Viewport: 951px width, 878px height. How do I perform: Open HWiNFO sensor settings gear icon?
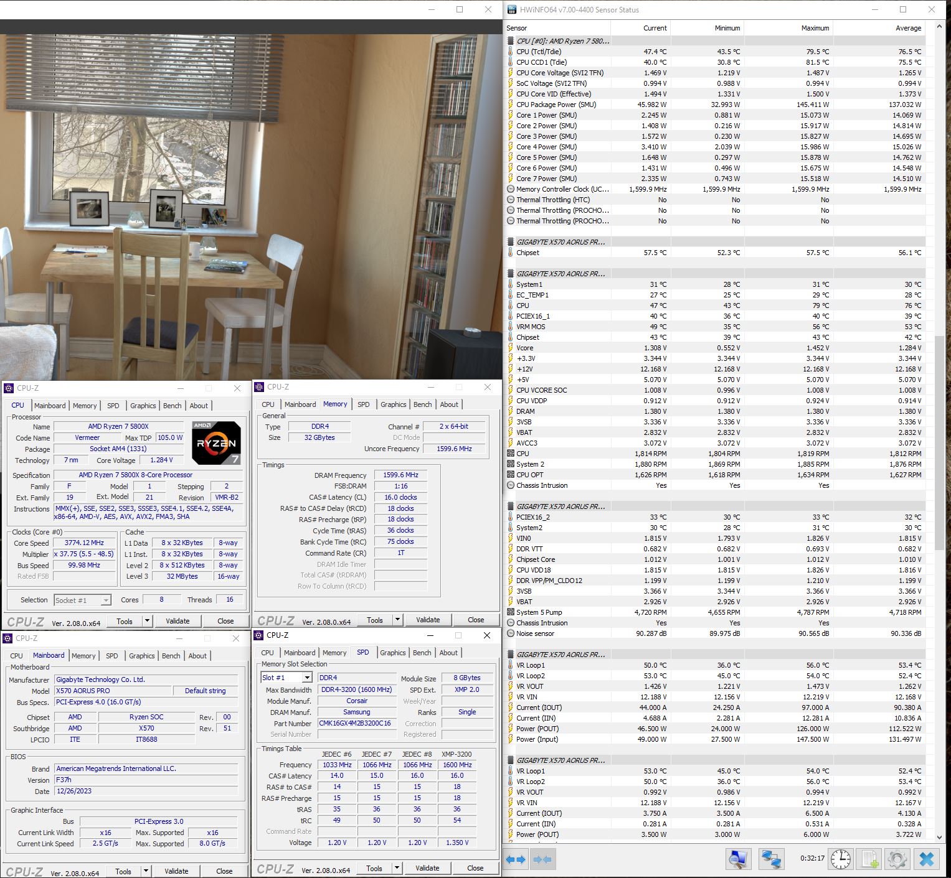point(897,859)
